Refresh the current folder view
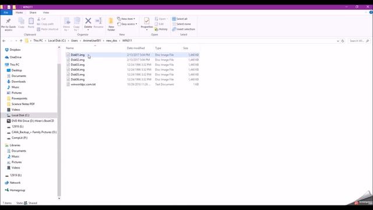The image size is (373, 210). pyautogui.click(x=343, y=41)
